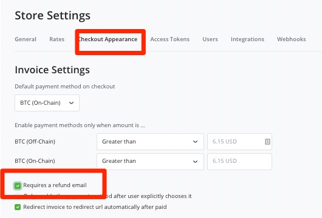Click autofill icon in Off-Chain amount field
322x218 pixels.
click(267, 142)
